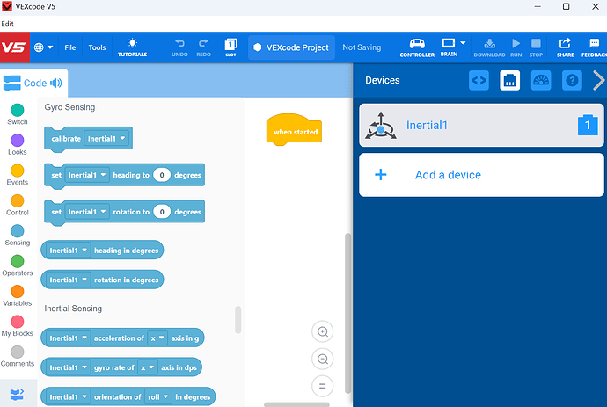Viewport: 607px width, 407px height.
Task: Open Inertial1 dropdown in set rotation block
Action: (87, 212)
